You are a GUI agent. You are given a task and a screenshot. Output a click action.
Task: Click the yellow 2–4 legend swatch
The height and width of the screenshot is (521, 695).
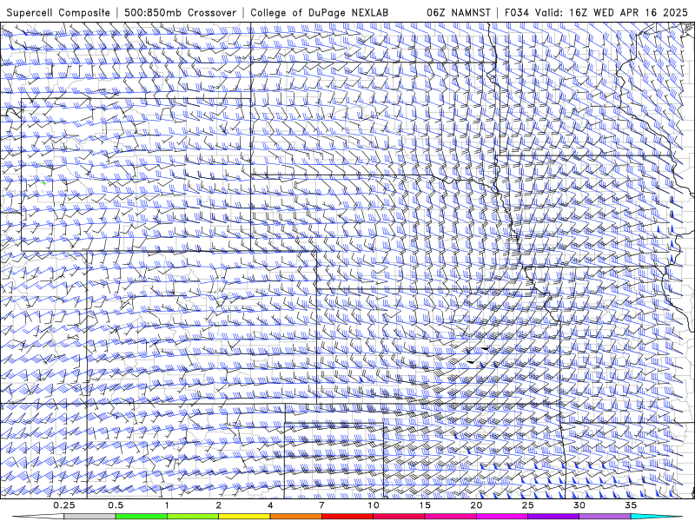click(x=244, y=517)
